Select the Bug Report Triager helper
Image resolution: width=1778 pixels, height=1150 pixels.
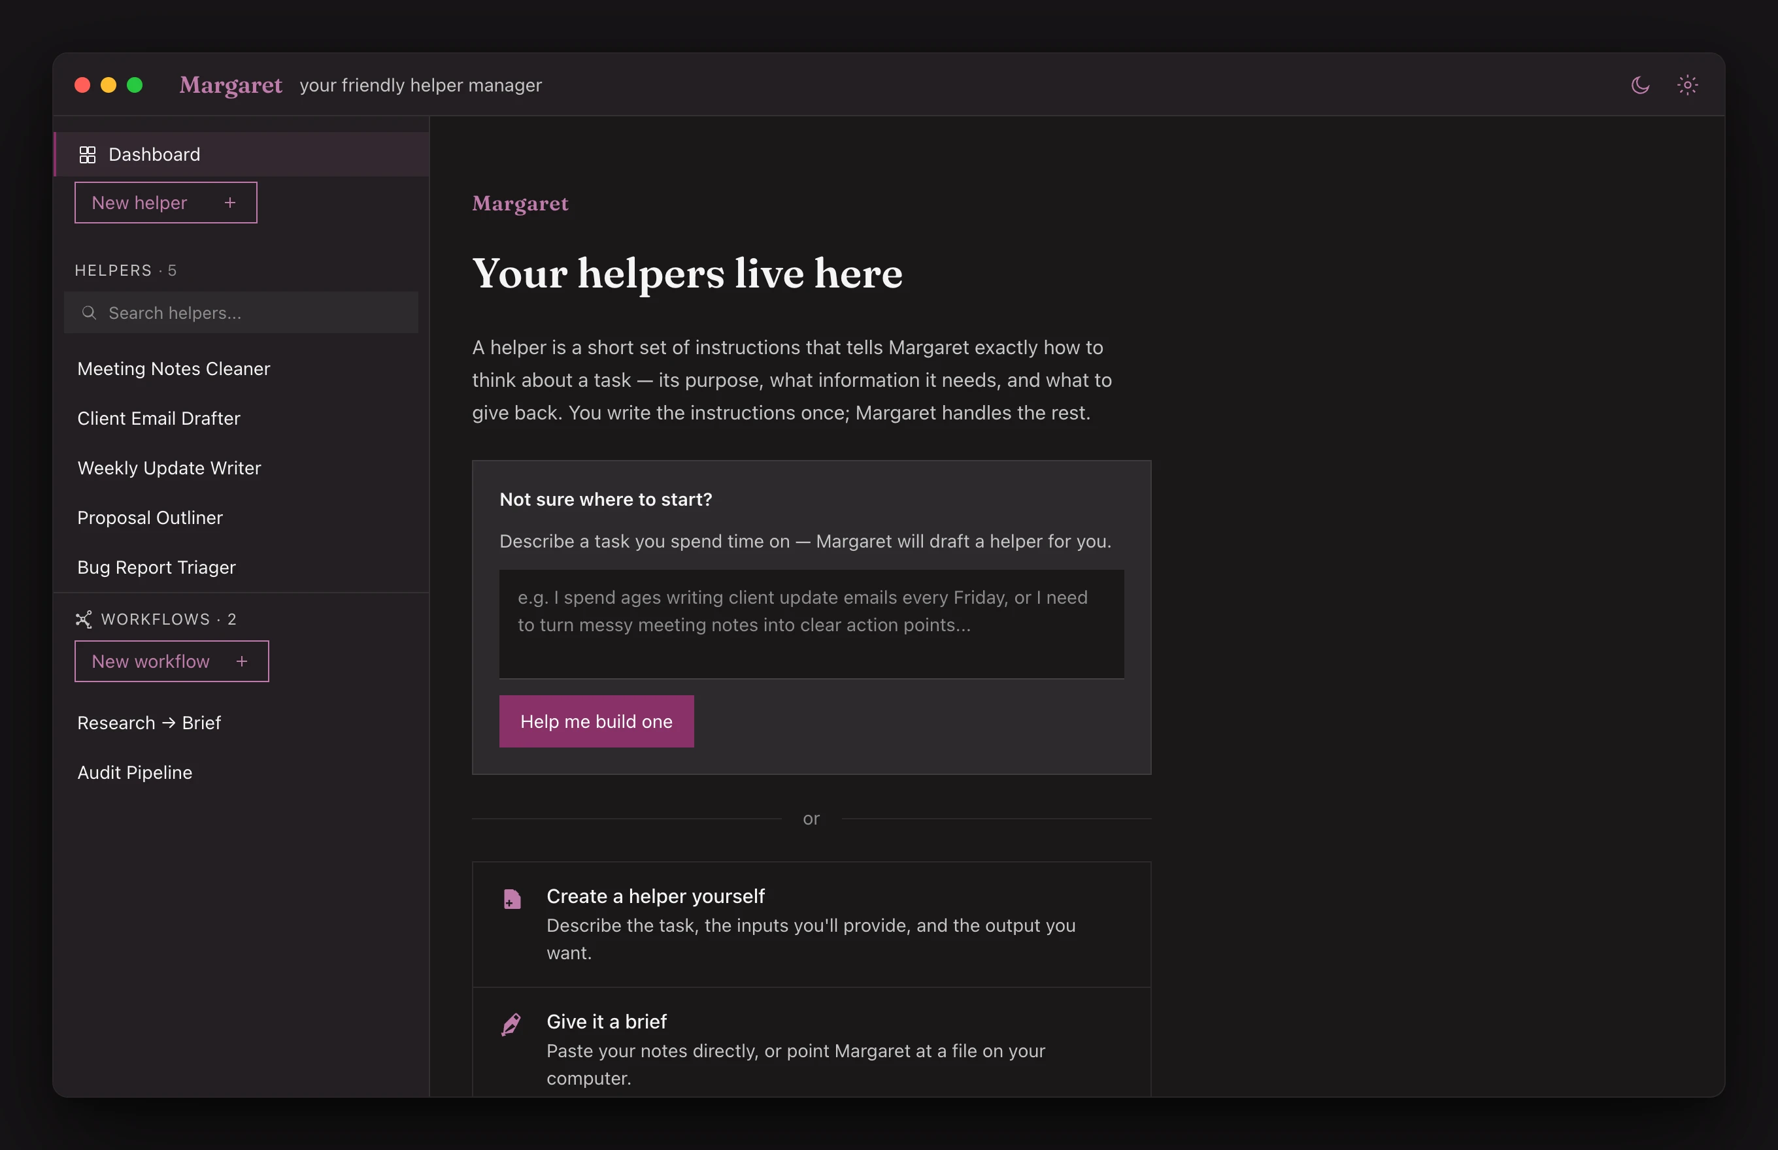[x=242, y=568]
